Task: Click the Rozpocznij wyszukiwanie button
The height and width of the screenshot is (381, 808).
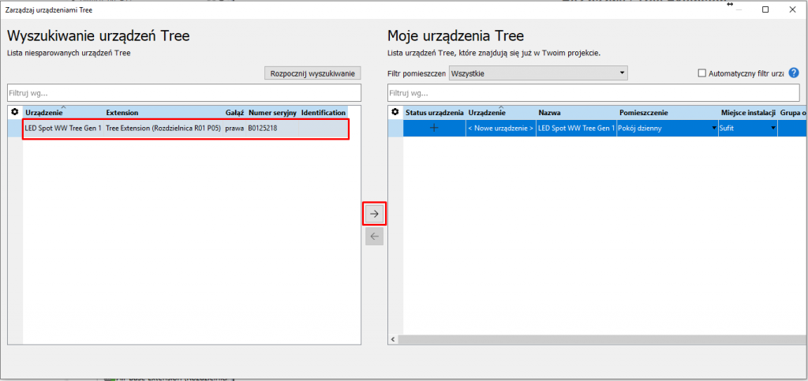Action: 312,73
